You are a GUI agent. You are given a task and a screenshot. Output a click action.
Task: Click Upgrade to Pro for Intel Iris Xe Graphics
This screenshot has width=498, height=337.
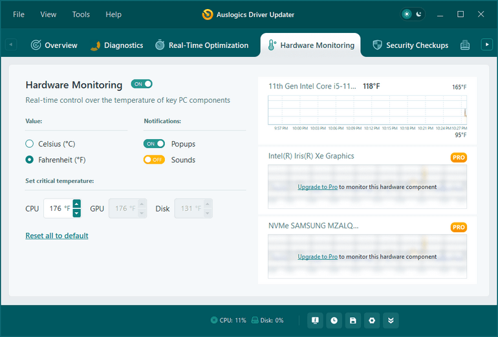[318, 187]
